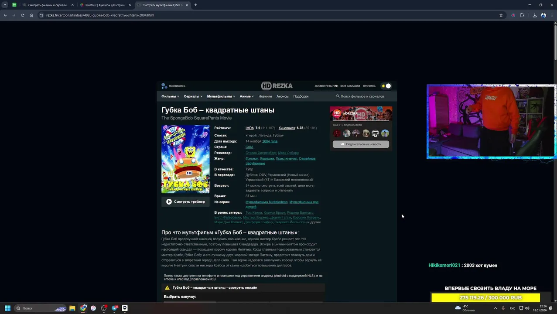Screen dimensions: 557x314
Task: Click the HDREZKA VK group banner
Action: coord(361,113)
